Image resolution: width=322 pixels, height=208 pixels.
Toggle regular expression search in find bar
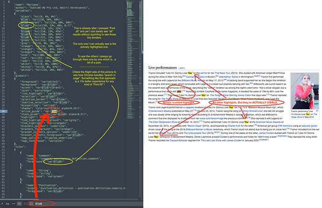click(2, 204)
